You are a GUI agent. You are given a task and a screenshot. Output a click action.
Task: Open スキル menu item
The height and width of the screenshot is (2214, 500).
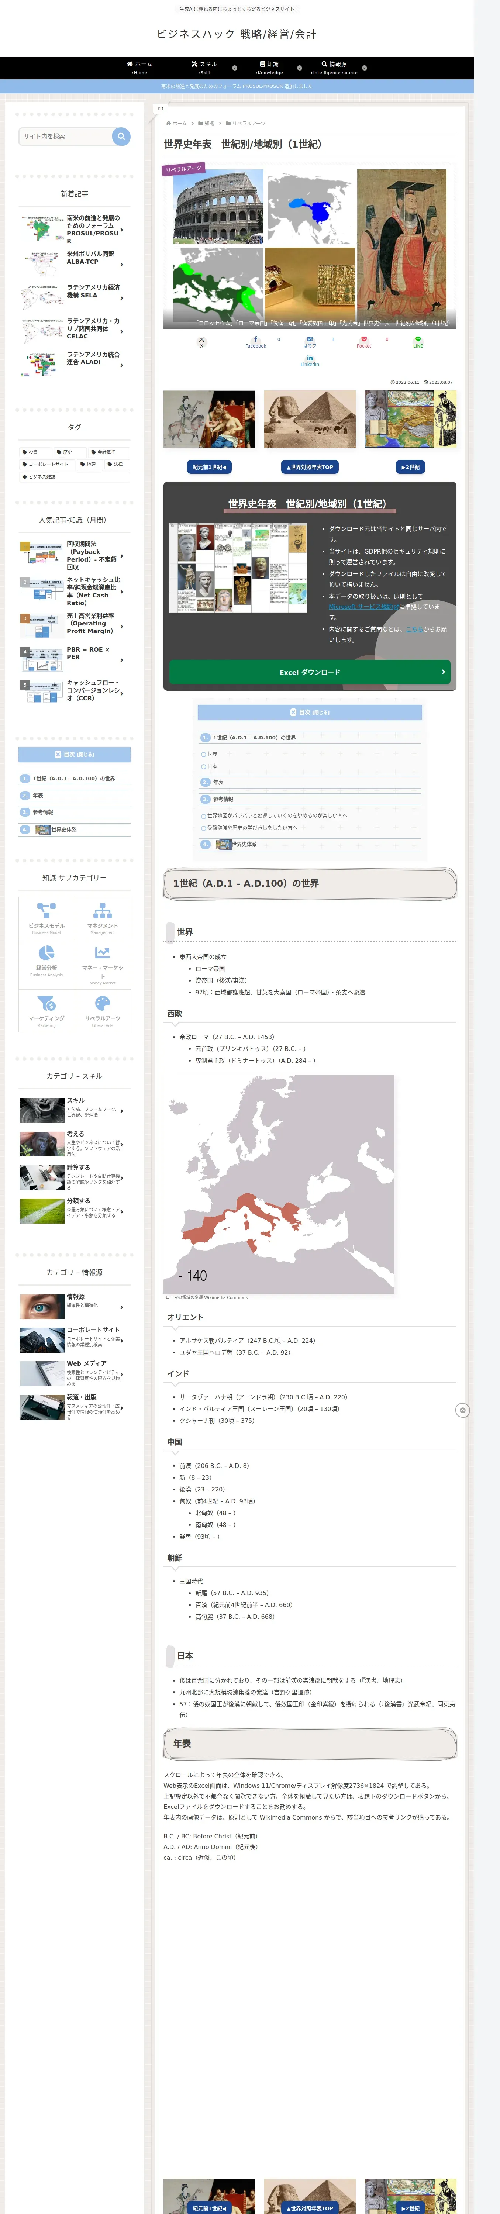[x=204, y=68]
